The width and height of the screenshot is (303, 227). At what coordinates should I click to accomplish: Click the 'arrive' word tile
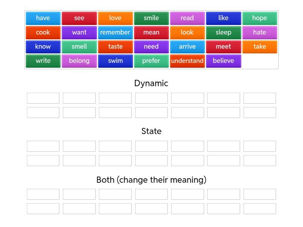(x=187, y=47)
